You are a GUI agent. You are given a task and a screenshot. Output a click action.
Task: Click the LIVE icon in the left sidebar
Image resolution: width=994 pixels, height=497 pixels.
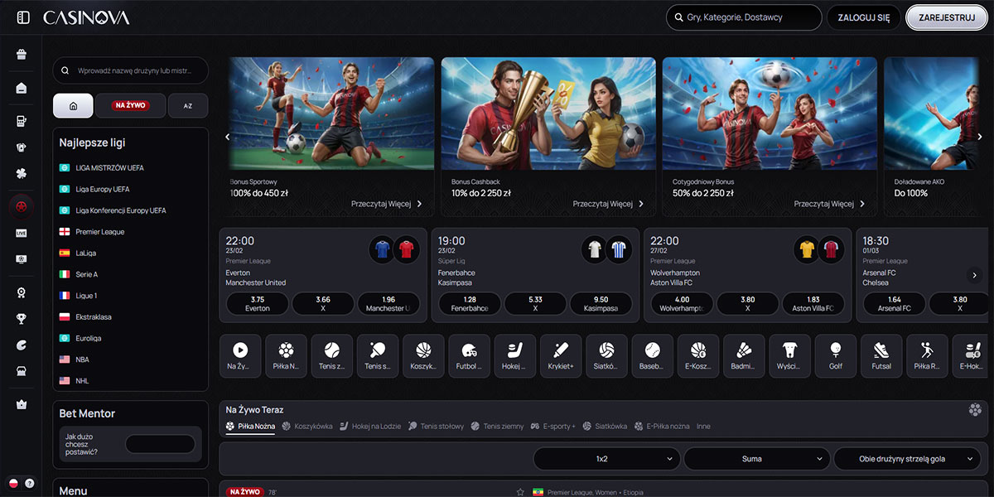(x=22, y=232)
